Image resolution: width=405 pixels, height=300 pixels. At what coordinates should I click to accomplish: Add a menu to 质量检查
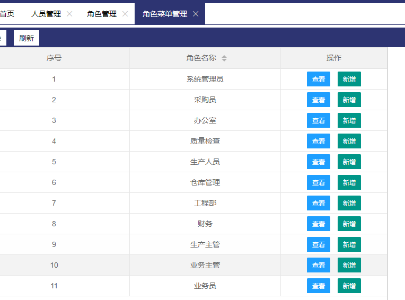point(349,141)
